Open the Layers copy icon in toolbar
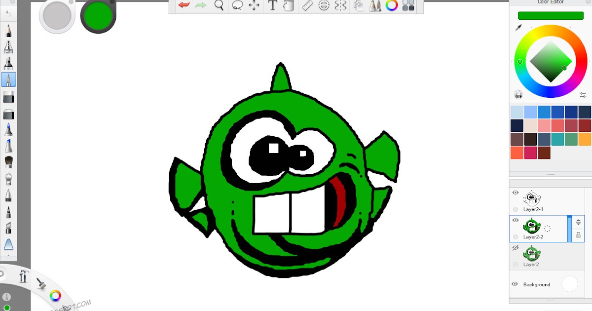The height and width of the screenshot is (311, 592). coord(359,5)
